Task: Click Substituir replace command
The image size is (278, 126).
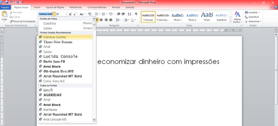Action: 252,17
